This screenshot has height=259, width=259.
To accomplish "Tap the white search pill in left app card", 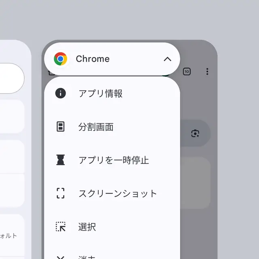I will 12,78.
